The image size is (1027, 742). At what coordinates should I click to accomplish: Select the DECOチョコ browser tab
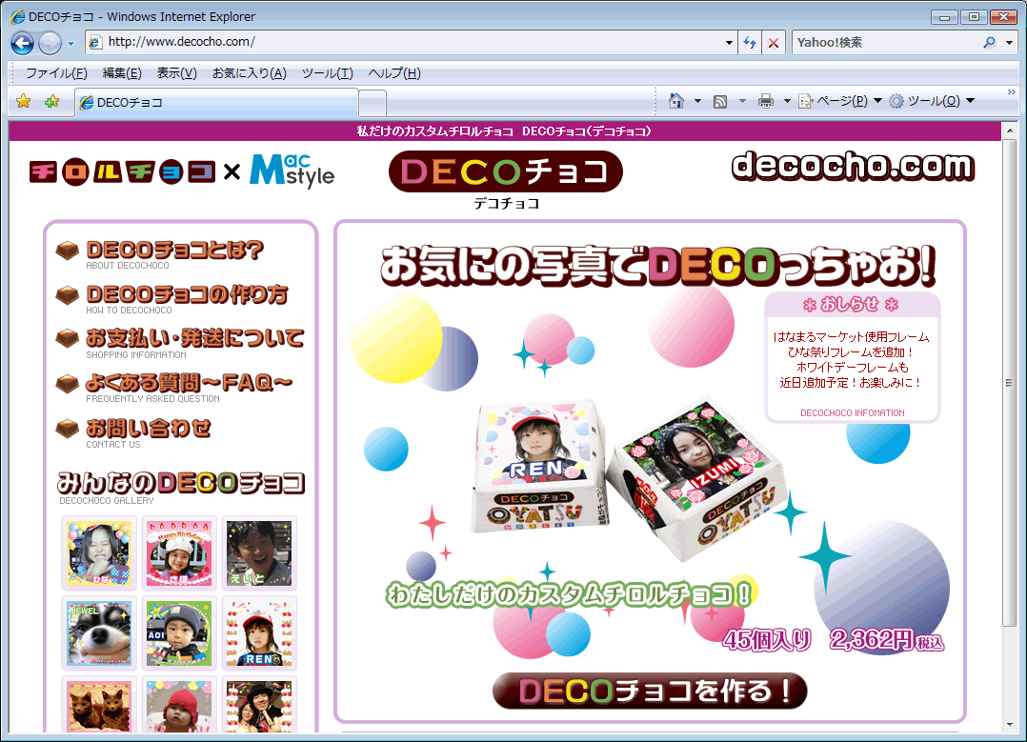point(215,102)
